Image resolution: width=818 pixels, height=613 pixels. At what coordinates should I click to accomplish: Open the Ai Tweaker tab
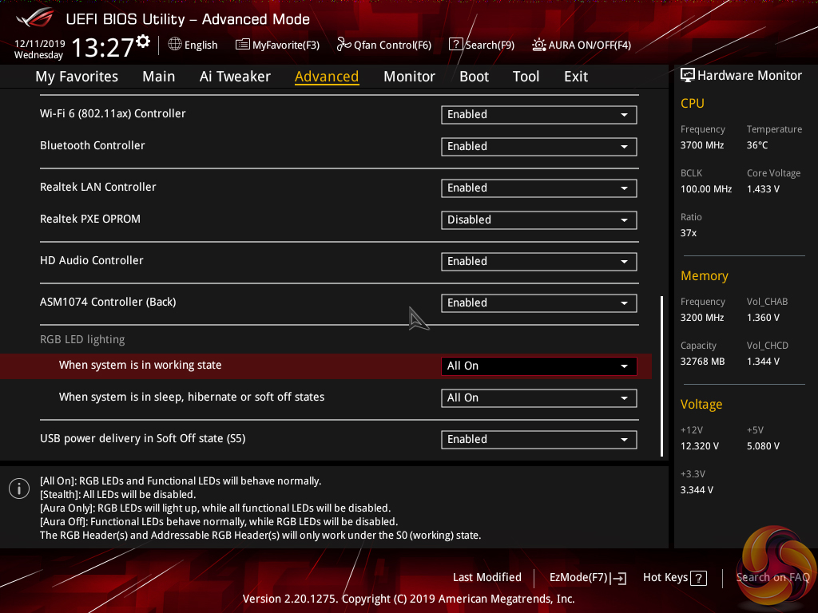click(235, 77)
